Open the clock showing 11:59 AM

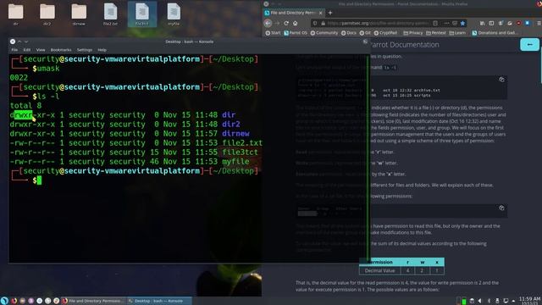tap(529, 300)
